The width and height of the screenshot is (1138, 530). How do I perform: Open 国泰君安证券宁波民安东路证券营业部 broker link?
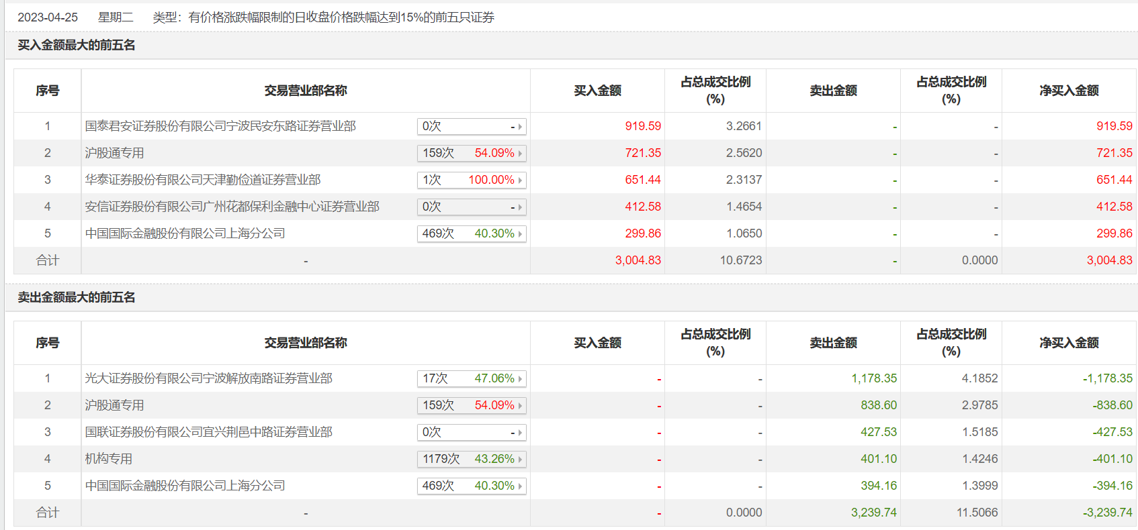pyautogui.click(x=220, y=126)
